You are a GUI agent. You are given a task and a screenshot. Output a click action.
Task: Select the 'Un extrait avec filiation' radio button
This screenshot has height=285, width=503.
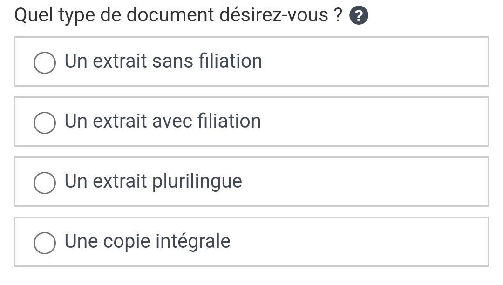[x=45, y=123]
